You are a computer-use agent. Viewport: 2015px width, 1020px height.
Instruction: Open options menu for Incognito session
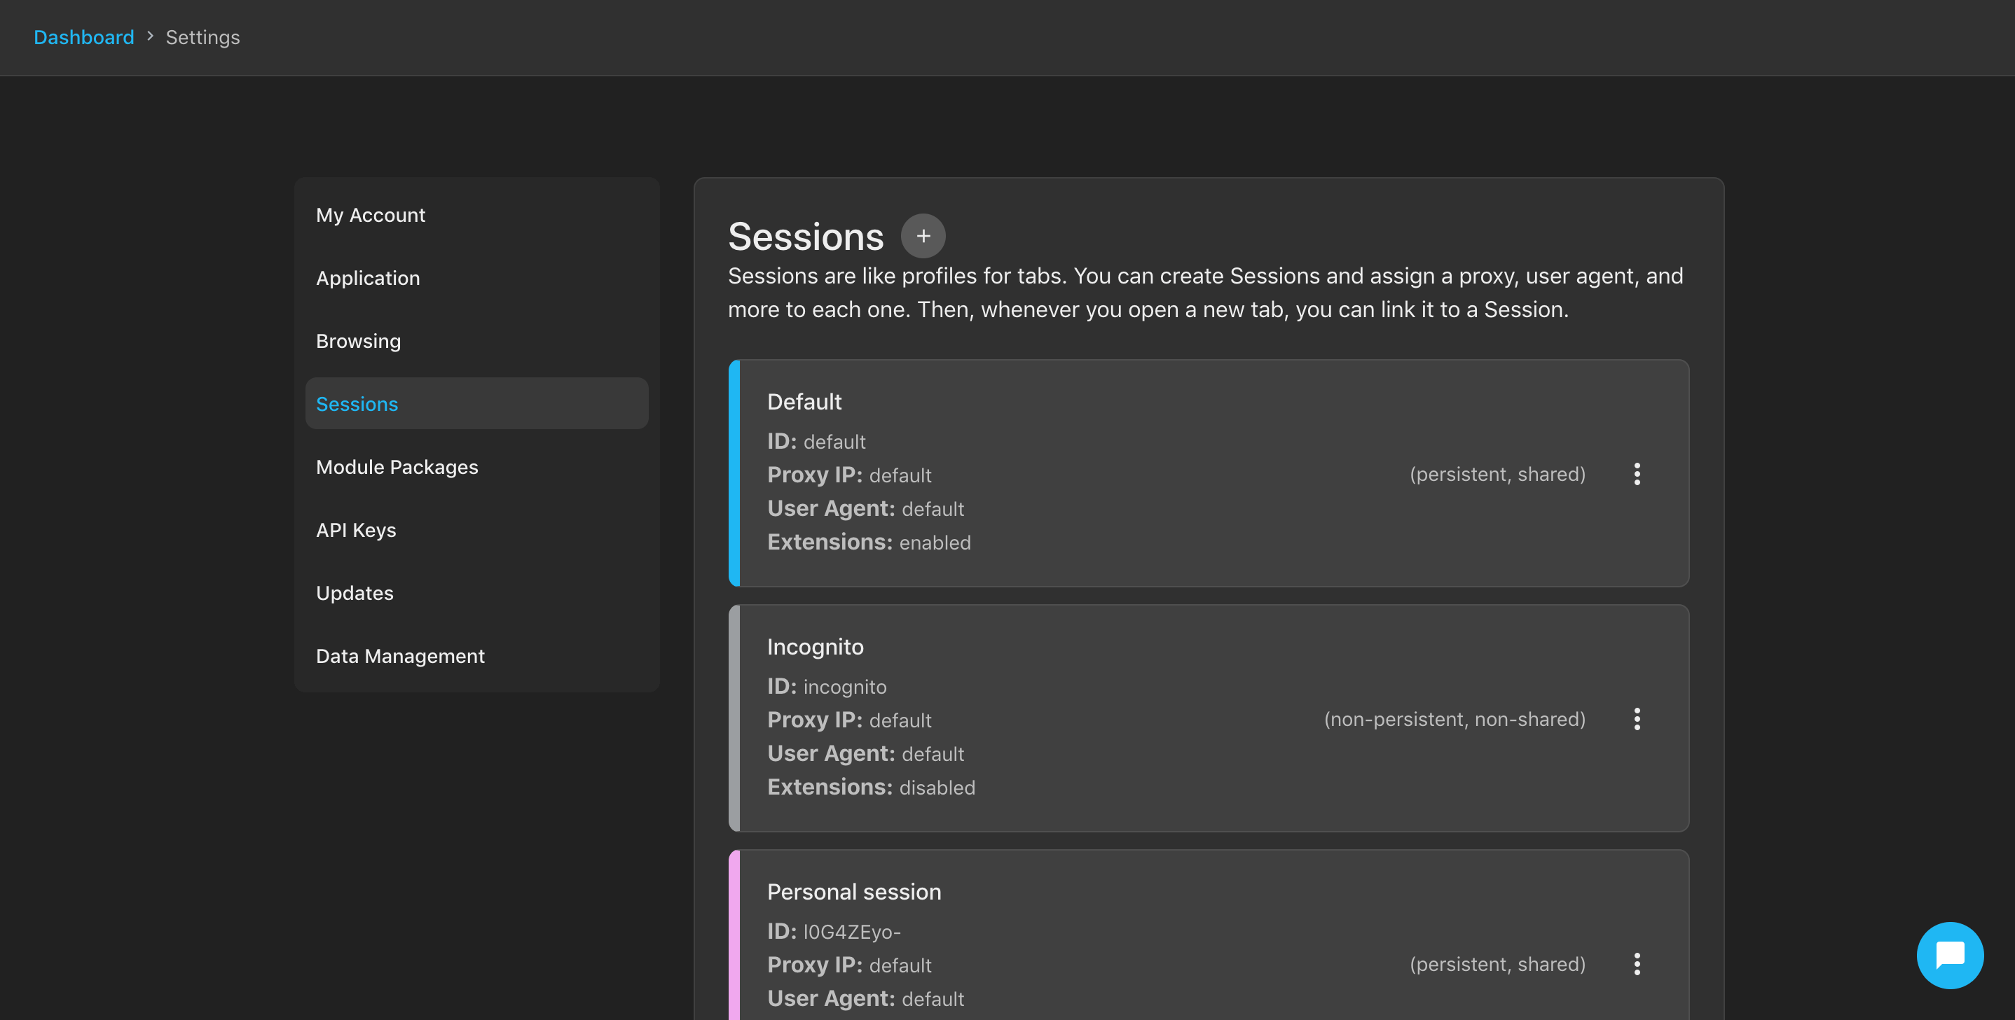[x=1637, y=718]
